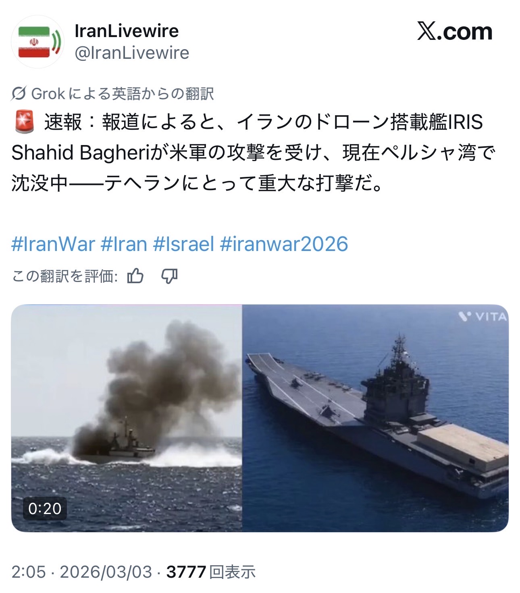Click the @IranLivewire handle
The image size is (520, 593).
[132, 53]
